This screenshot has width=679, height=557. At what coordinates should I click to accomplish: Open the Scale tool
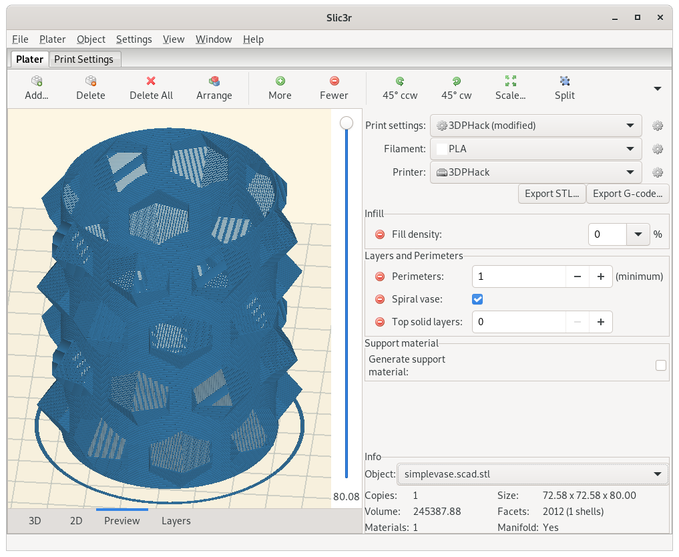(510, 81)
